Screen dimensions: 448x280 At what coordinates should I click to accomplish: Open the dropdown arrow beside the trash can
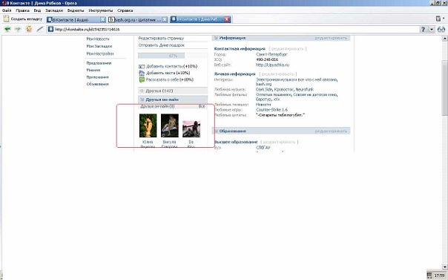pyautogui.click(x=444, y=19)
